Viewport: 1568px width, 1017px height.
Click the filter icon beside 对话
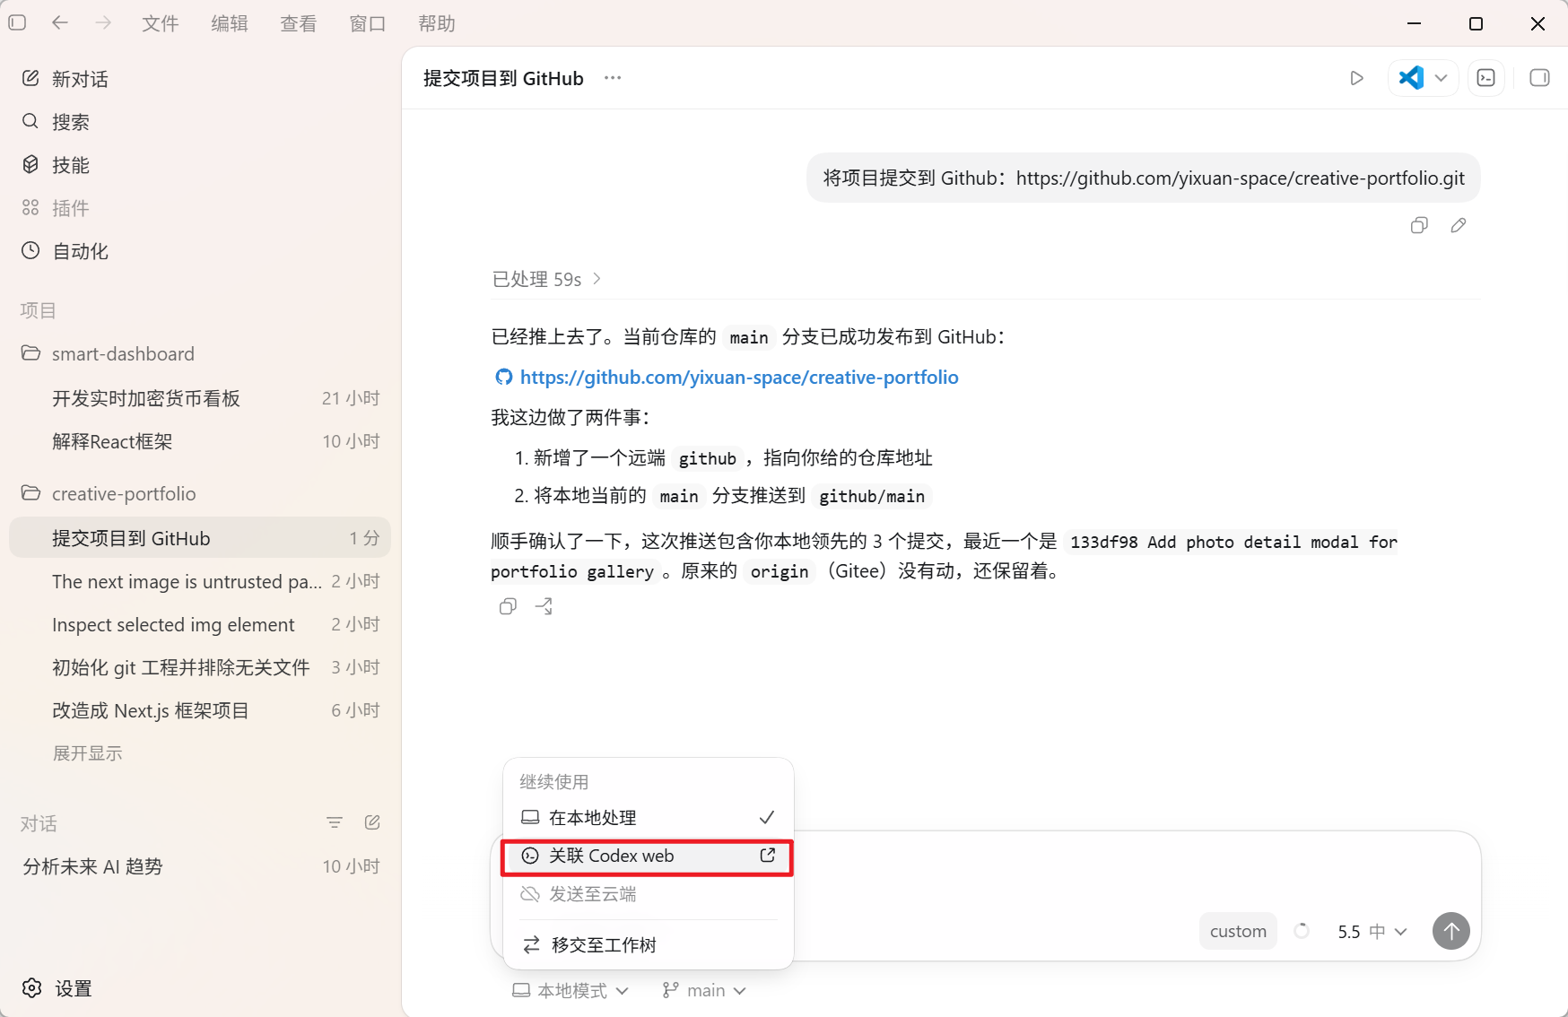(x=335, y=822)
